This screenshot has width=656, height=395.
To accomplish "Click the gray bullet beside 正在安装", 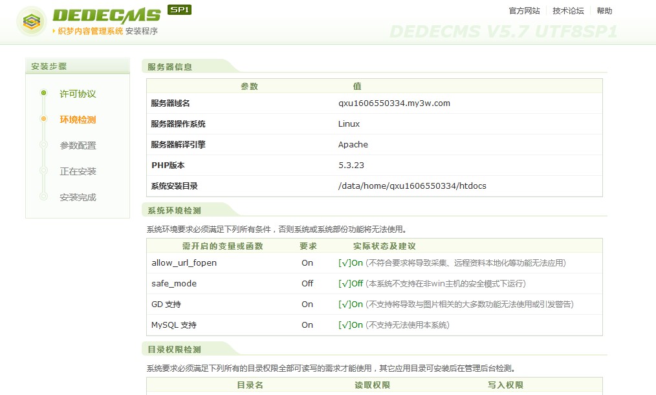I will (43, 171).
